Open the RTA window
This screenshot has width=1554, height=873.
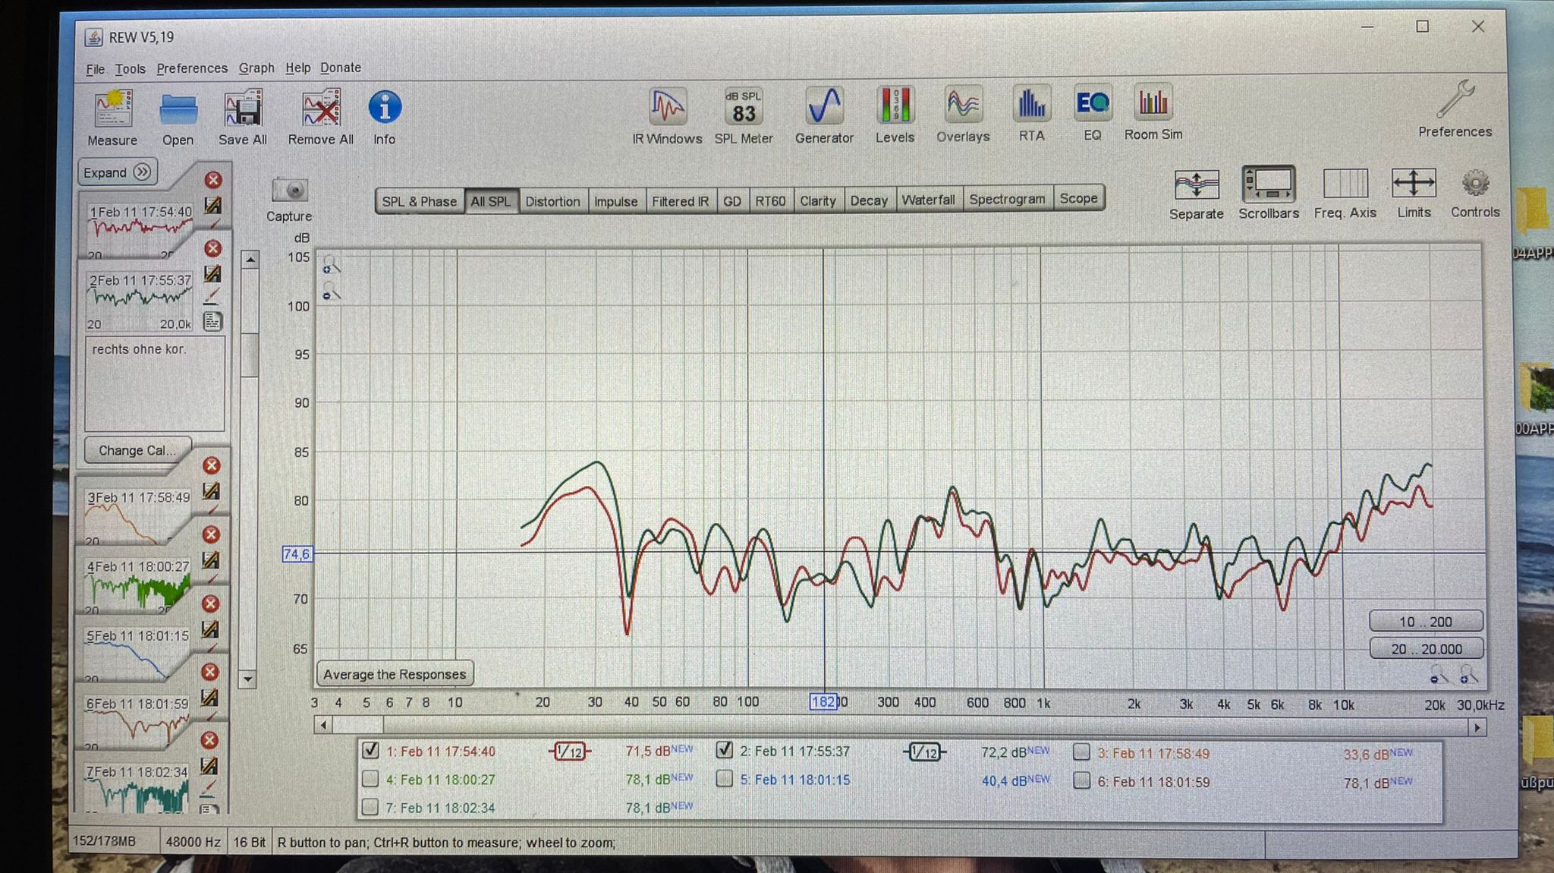1030,105
